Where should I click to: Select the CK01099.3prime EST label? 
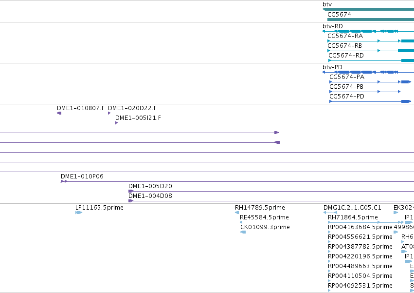coord(265,227)
